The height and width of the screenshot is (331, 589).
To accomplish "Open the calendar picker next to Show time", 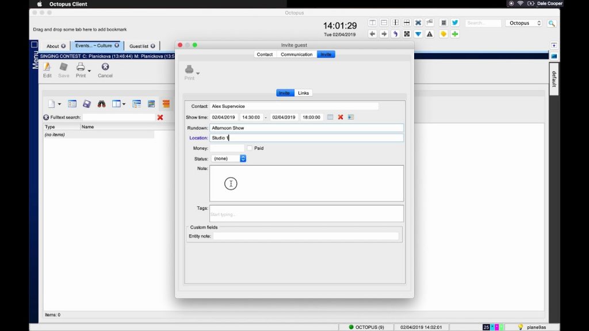I will (x=330, y=117).
